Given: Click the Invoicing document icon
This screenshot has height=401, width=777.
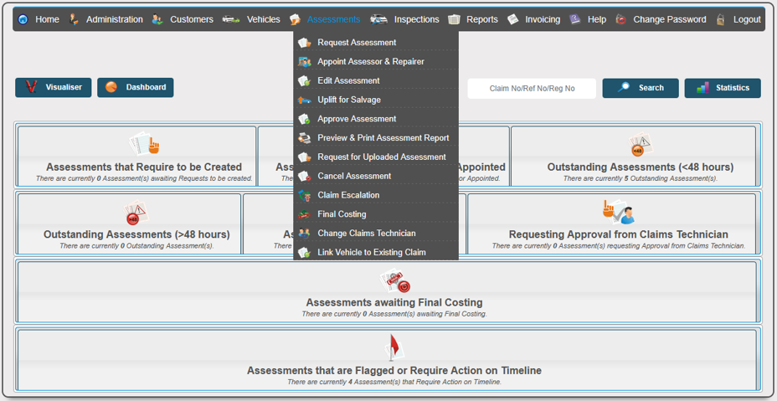Looking at the screenshot, I should point(513,19).
